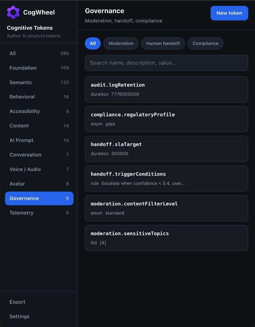Click the CogWheel gear logo icon
The image size is (255, 327).
13,12
